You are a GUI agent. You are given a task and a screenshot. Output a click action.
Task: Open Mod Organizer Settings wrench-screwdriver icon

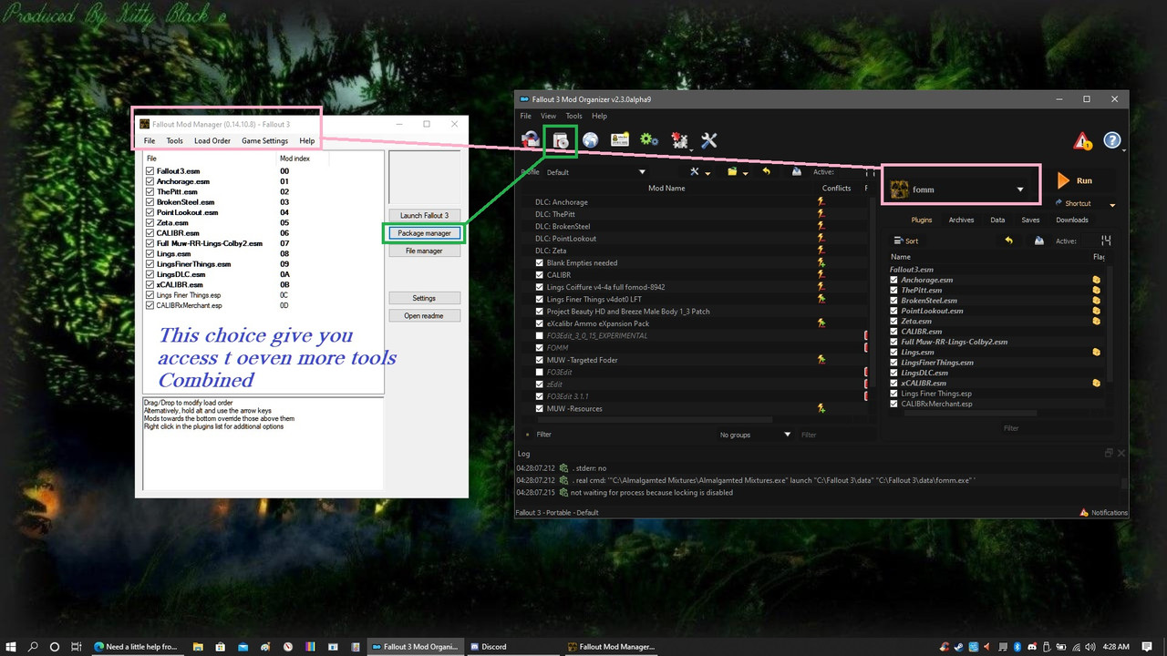[708, 139]
